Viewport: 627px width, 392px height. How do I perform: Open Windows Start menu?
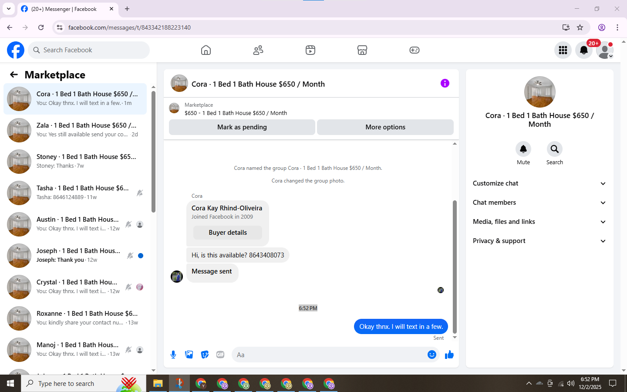pos(10,383)
